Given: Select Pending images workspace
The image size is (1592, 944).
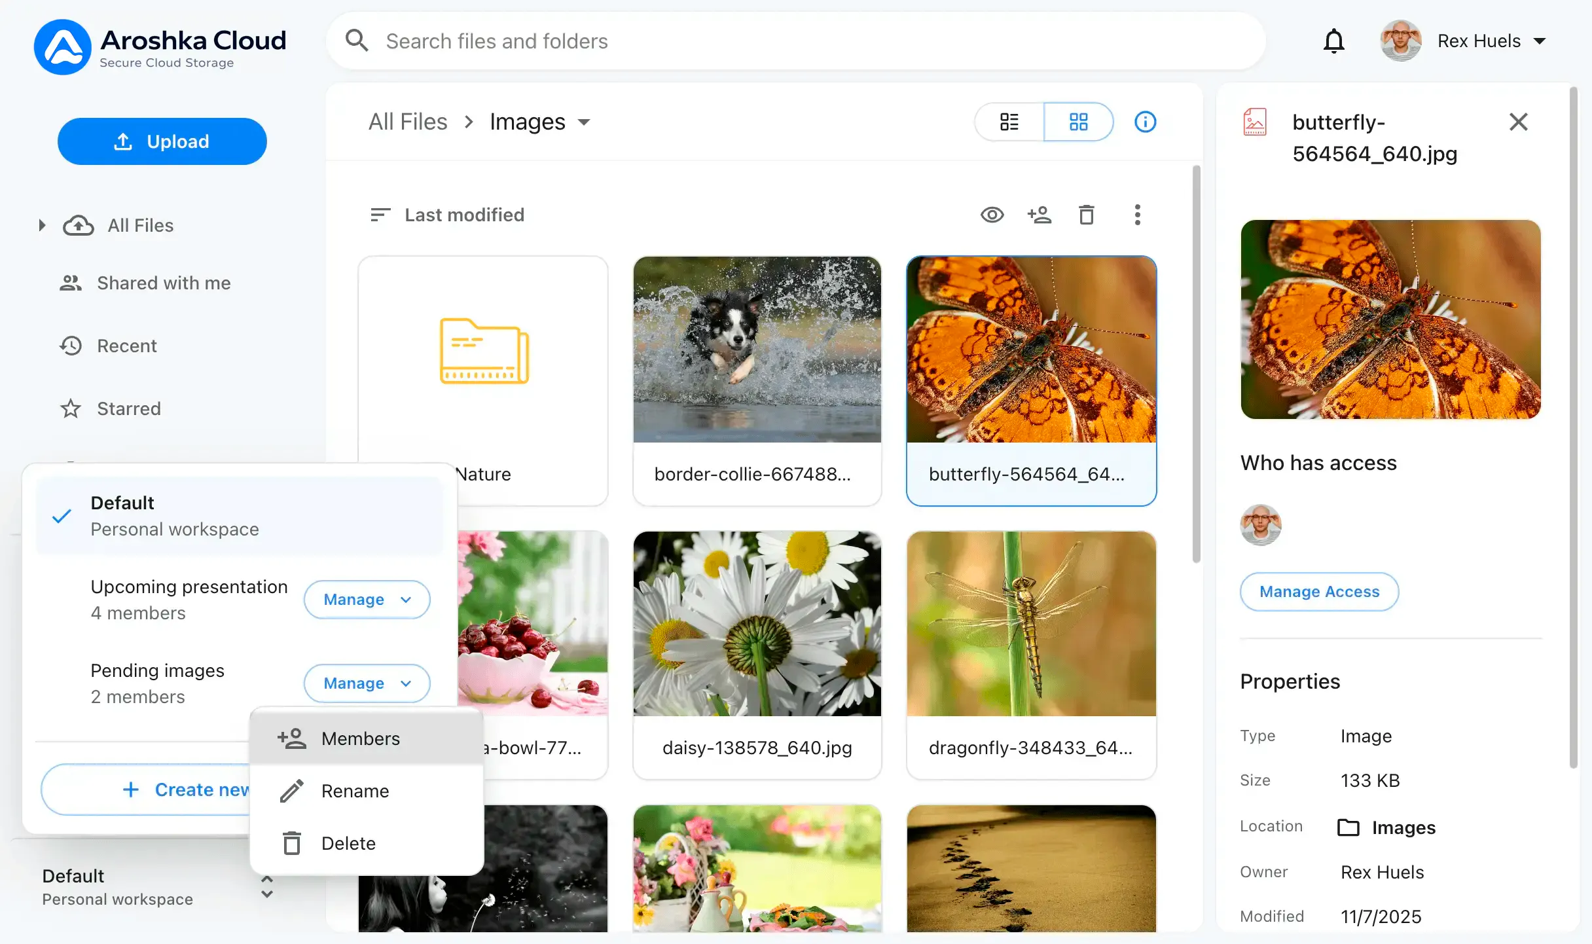Looking at the screenshot, I should click(157, 683).
